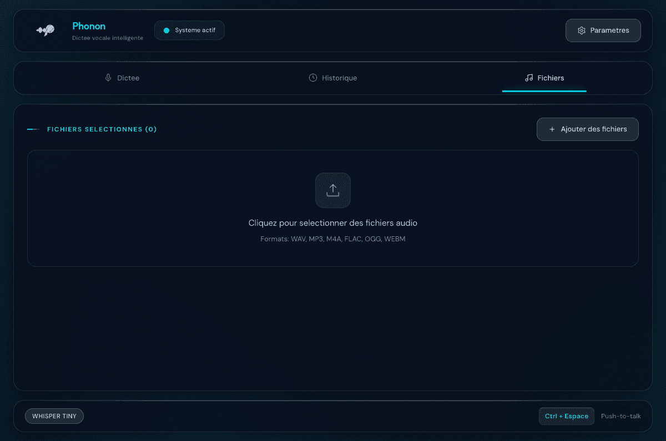Select the microphone icon on the Dictee tab
The width and height of the screenshot is (666, 441).
(108, 78)
